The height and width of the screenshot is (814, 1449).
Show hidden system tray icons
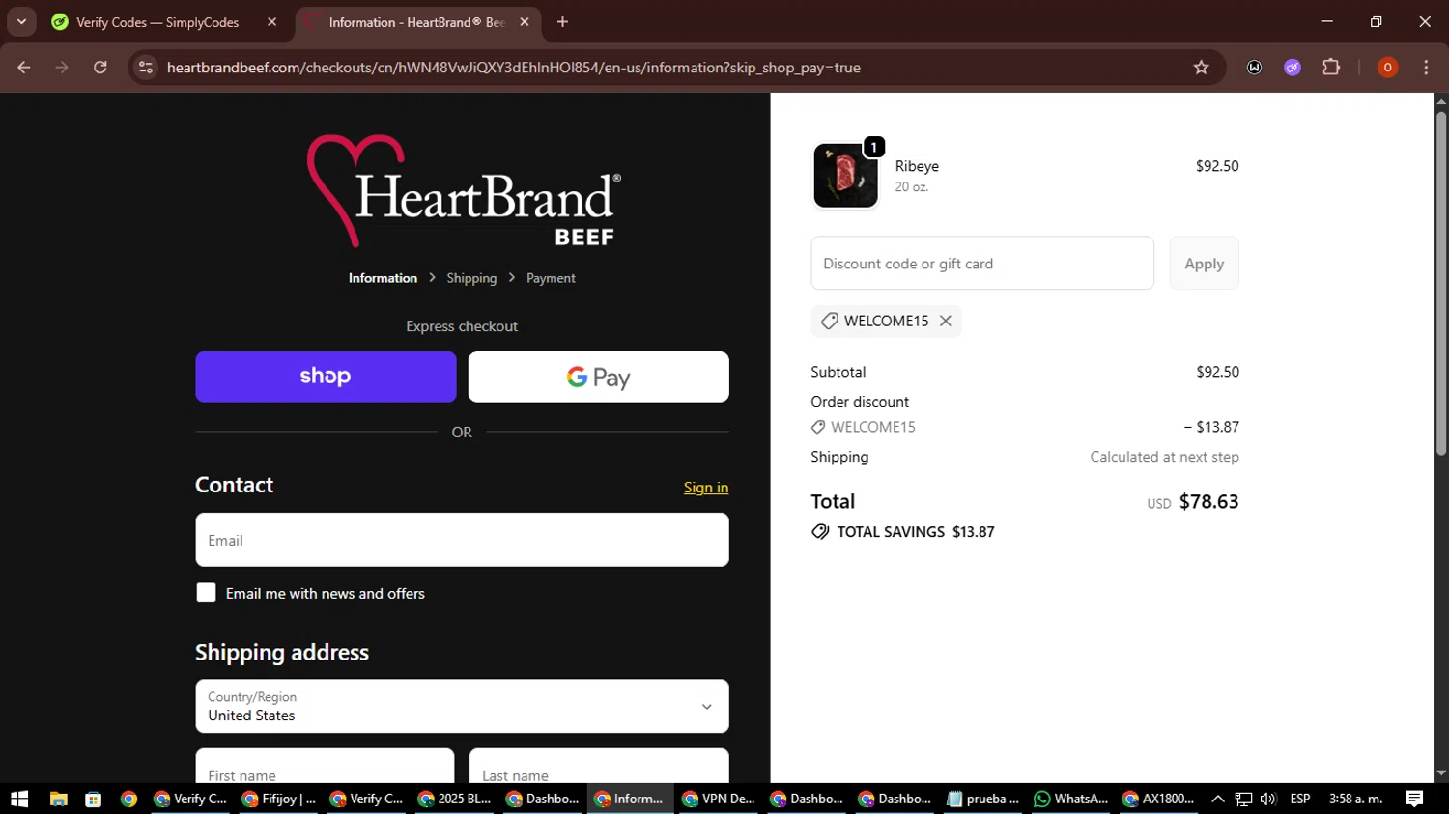[1218, 799]
